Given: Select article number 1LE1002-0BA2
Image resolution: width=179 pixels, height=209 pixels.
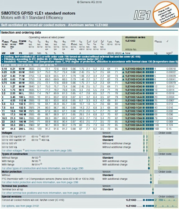Looking at the screenshot, I should [134, 69].
